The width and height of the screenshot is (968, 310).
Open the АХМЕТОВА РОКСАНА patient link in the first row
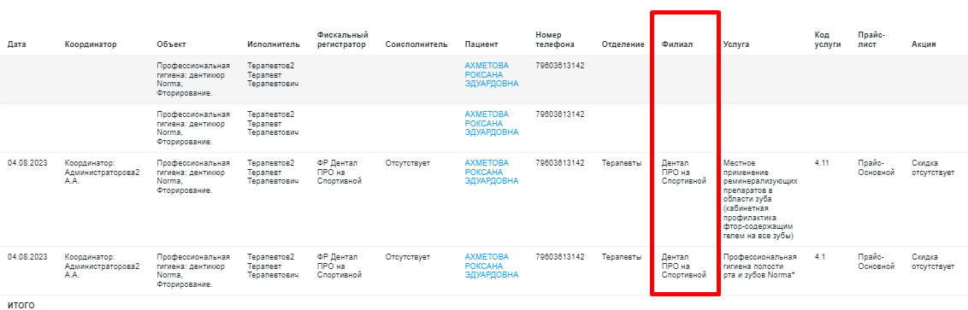492,74
